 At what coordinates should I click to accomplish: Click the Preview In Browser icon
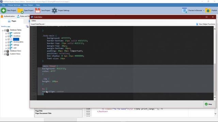point(185,11)
